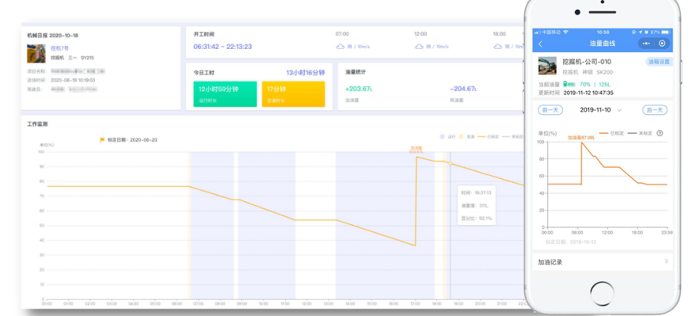700x316 pixels.
Task: Click the 机械日报 2020-10-18 heading
Action: 52,36
